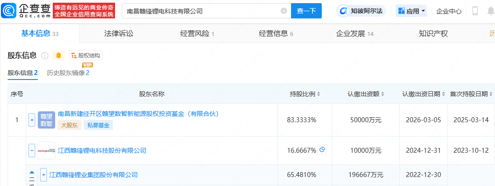Switch to 企业发展 tab

click(355, 34)
